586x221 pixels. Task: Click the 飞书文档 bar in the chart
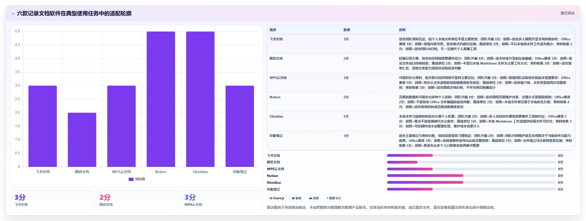pos(43,126)
